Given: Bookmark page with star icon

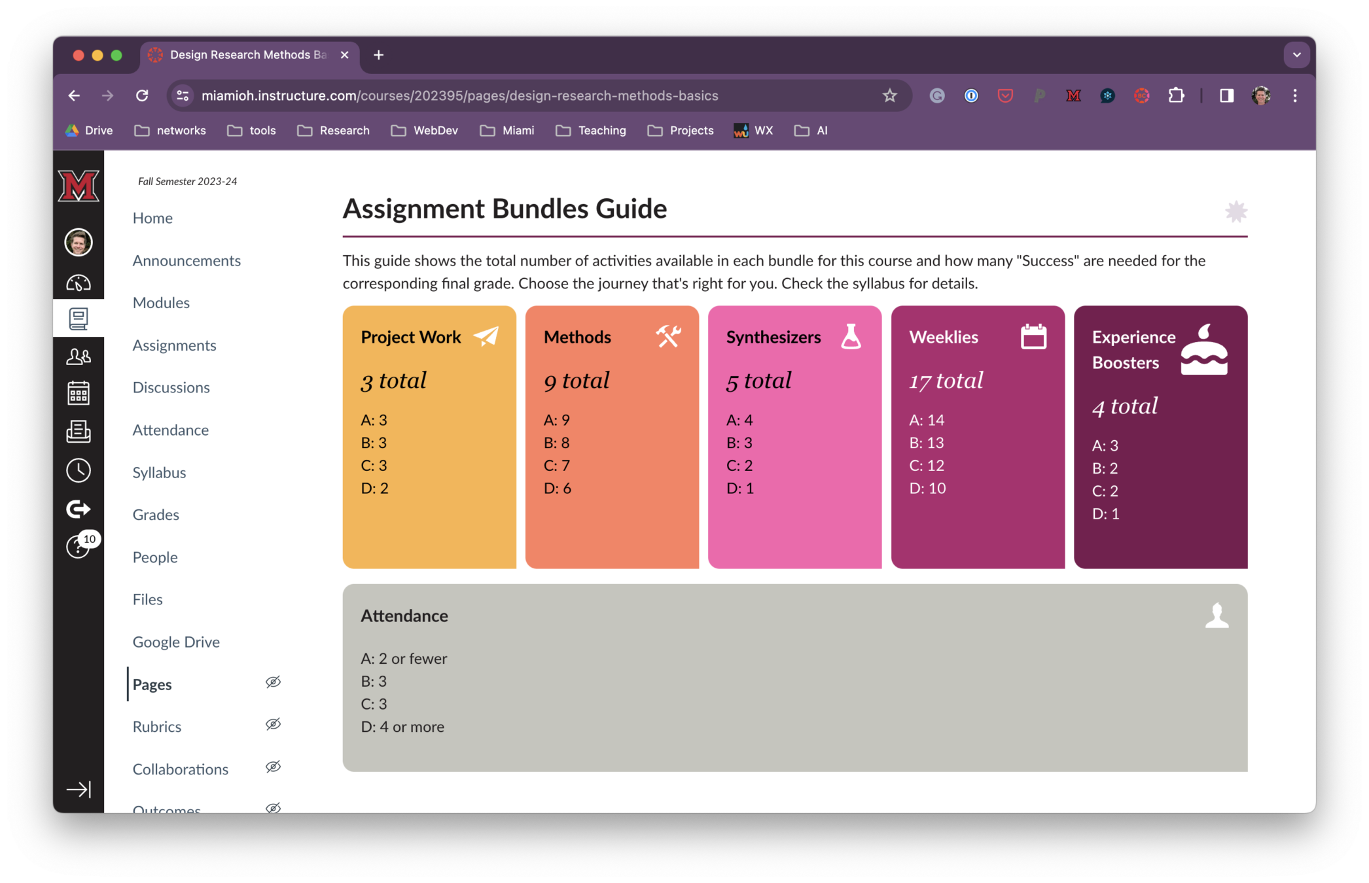Looking at the screenshot, I should click(x=889, y=96).
